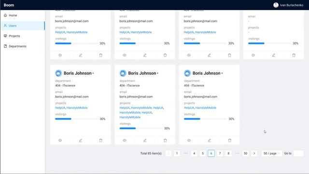Focus the Go to page input

point(298,153)
